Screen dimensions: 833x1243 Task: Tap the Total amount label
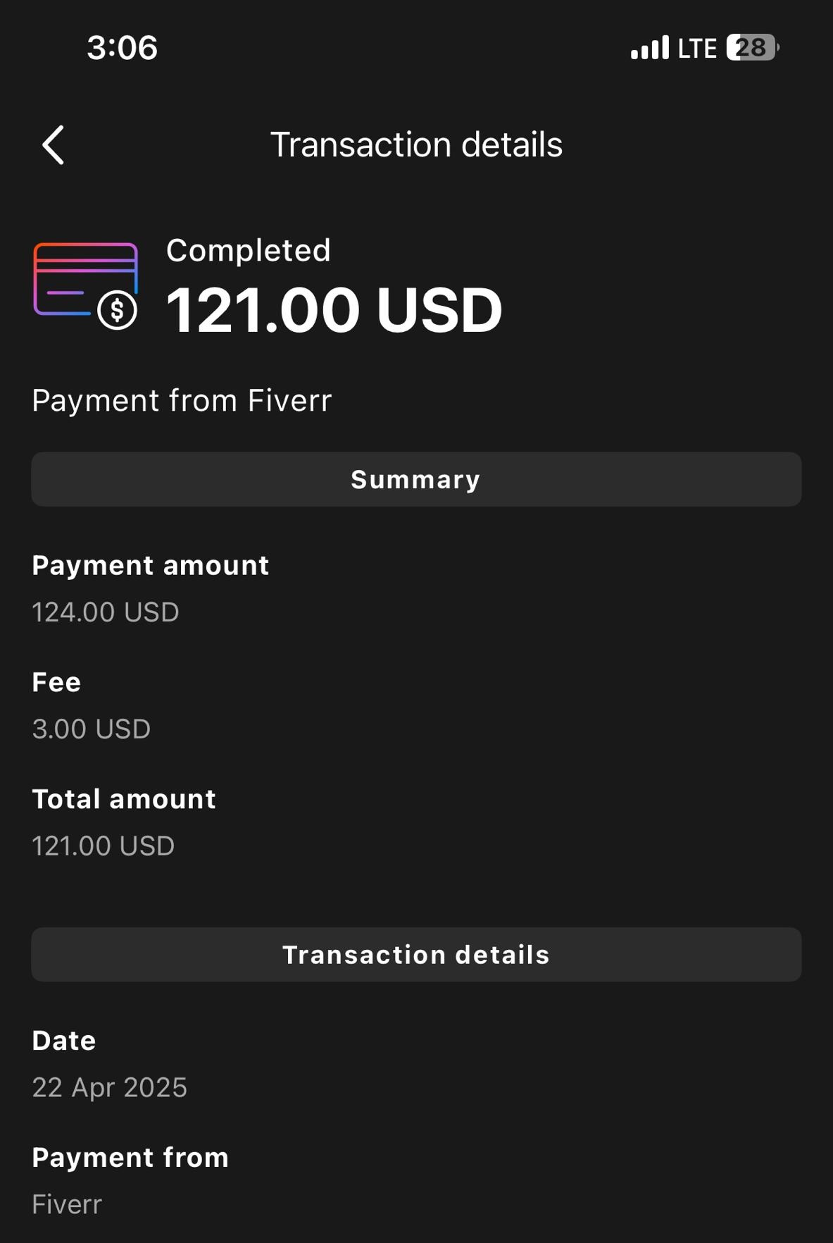coord(124,799)
